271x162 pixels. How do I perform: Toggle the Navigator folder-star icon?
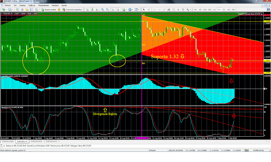[x=27, y=10]
